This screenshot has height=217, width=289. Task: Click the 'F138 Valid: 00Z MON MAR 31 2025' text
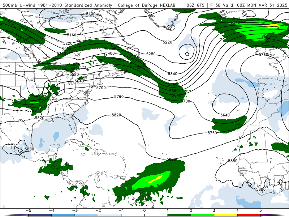pyautogui.click(x=249, y=5)
